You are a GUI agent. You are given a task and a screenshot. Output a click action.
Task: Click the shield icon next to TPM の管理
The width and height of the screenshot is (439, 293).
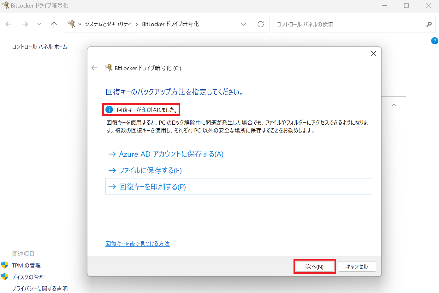click(5, 265)
